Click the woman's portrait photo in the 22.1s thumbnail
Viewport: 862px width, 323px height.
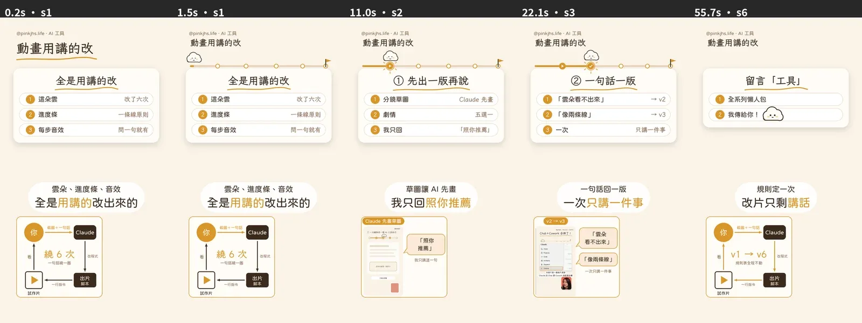tap(566, 283)
